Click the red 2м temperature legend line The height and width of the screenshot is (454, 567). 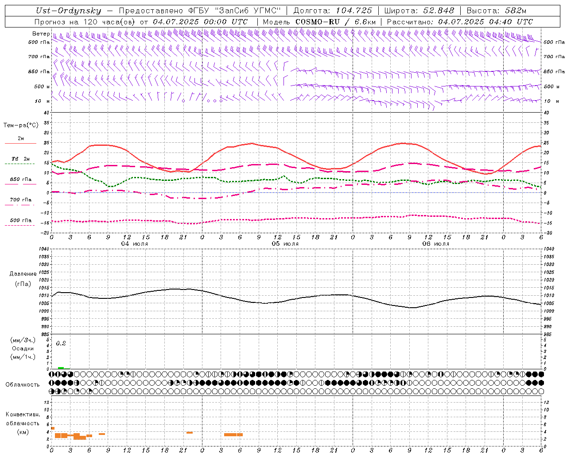tap(20, 143)
